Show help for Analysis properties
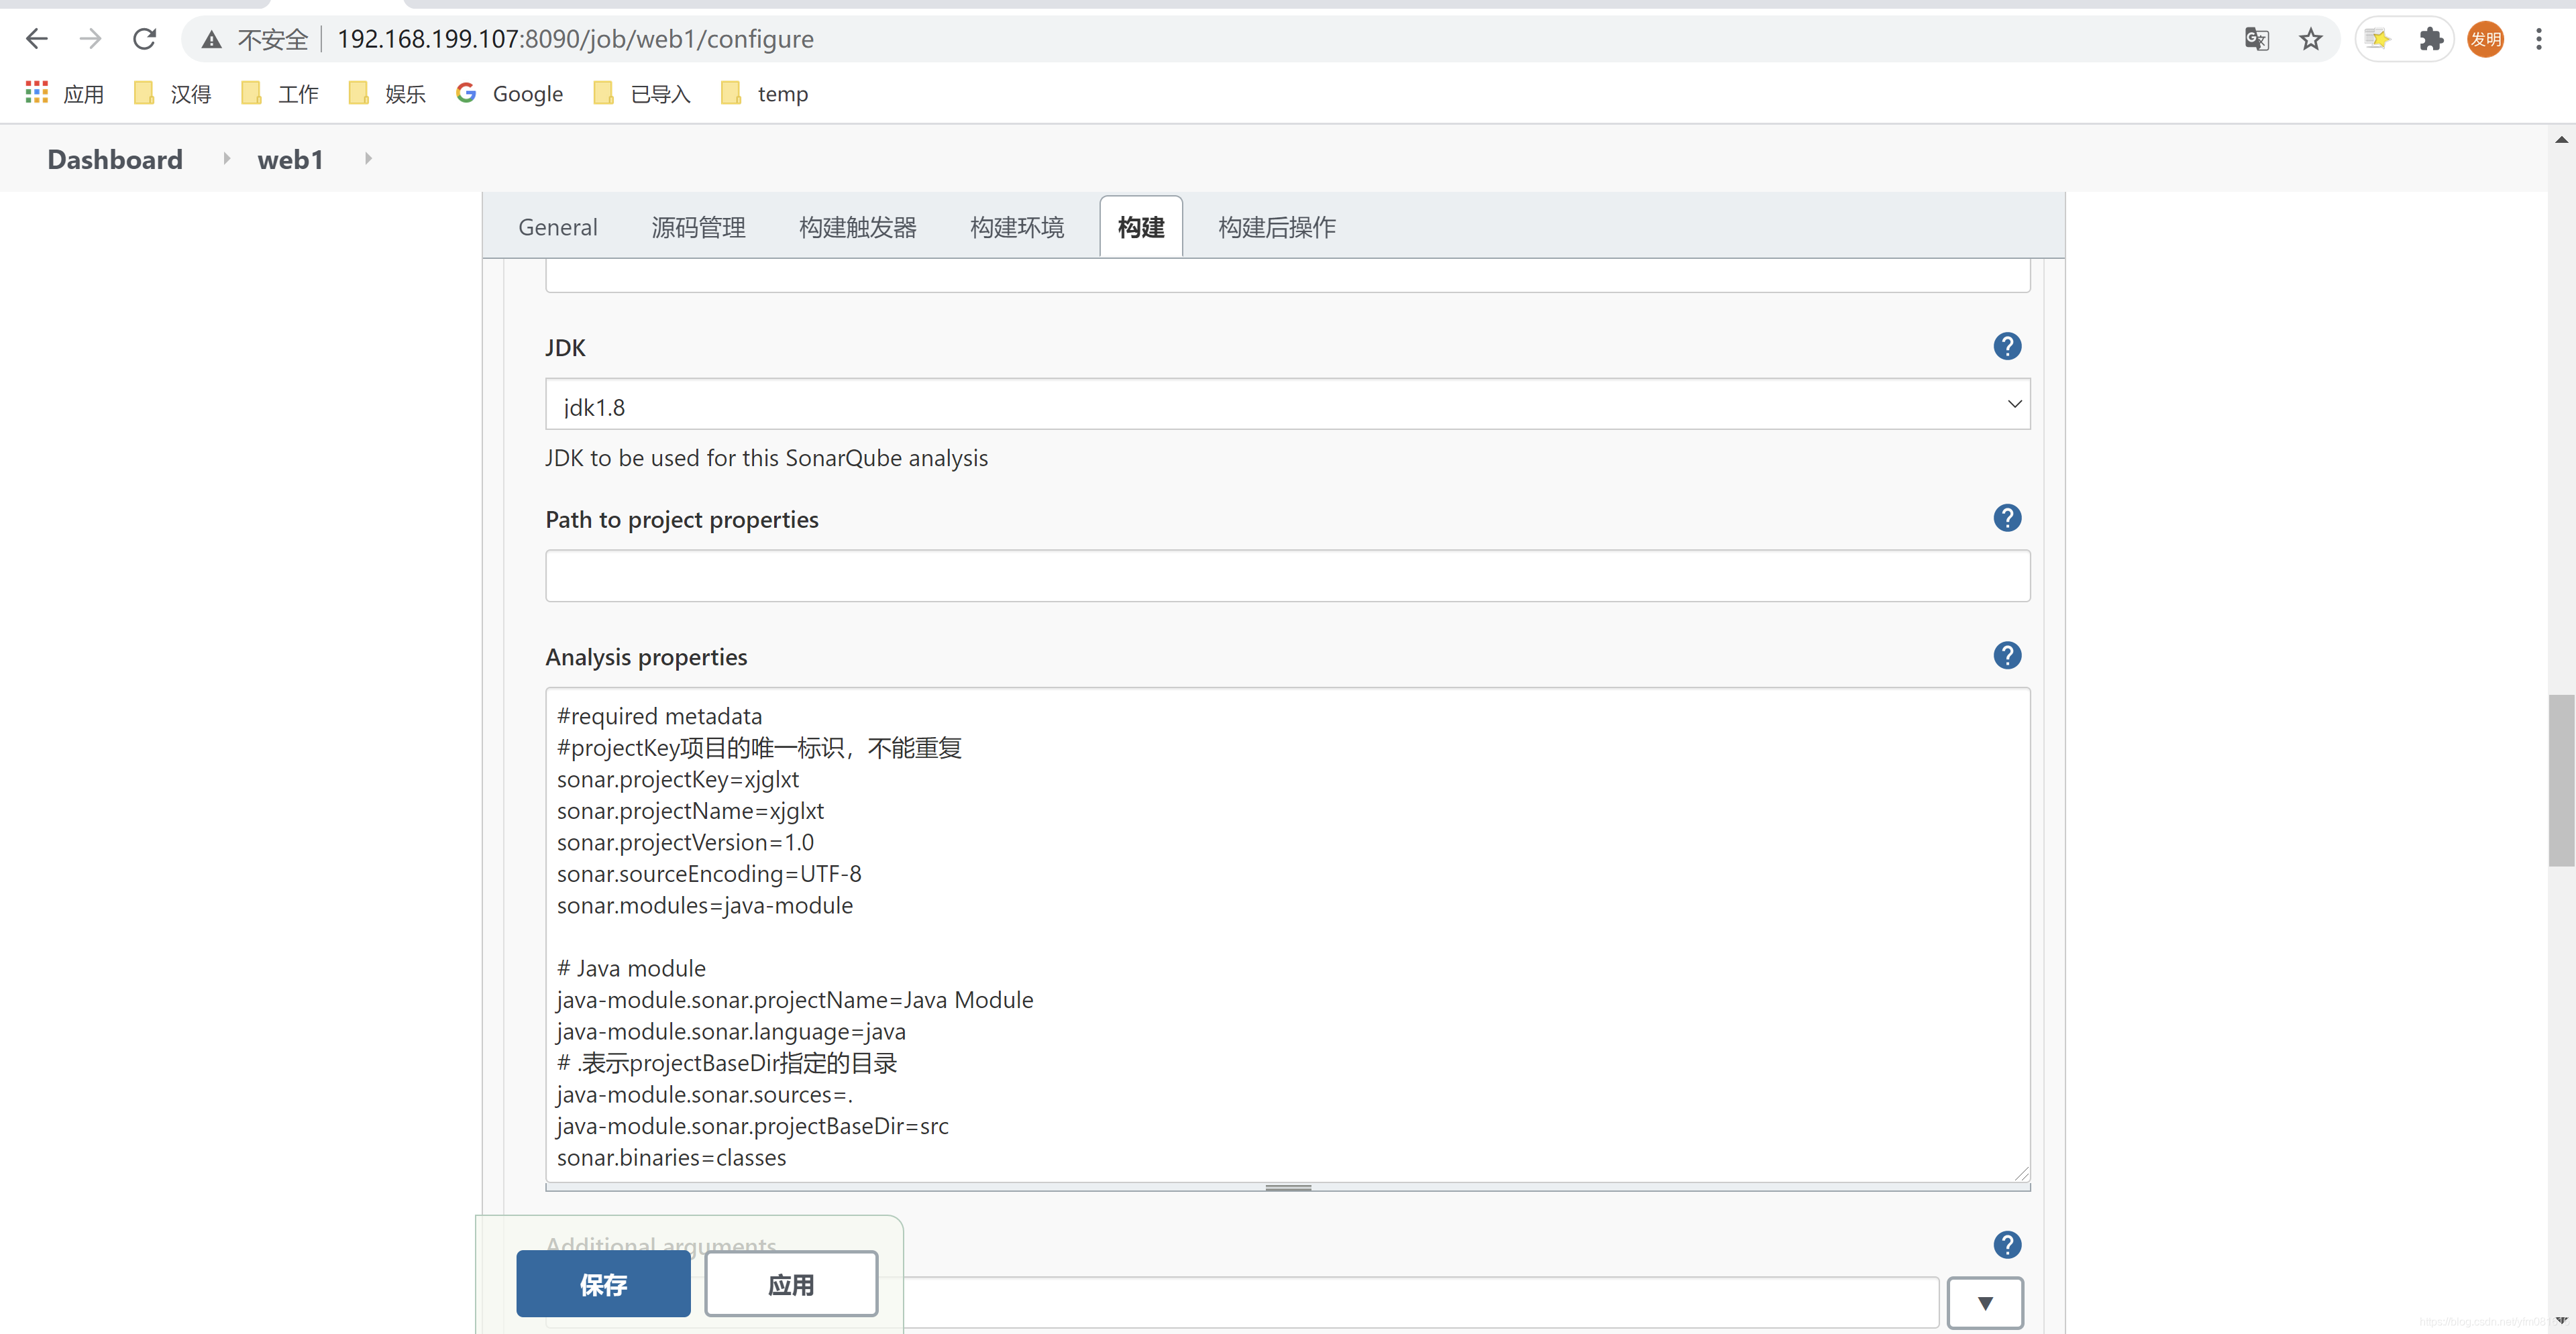The image size is (2576, 1334). click(2006, 656)
